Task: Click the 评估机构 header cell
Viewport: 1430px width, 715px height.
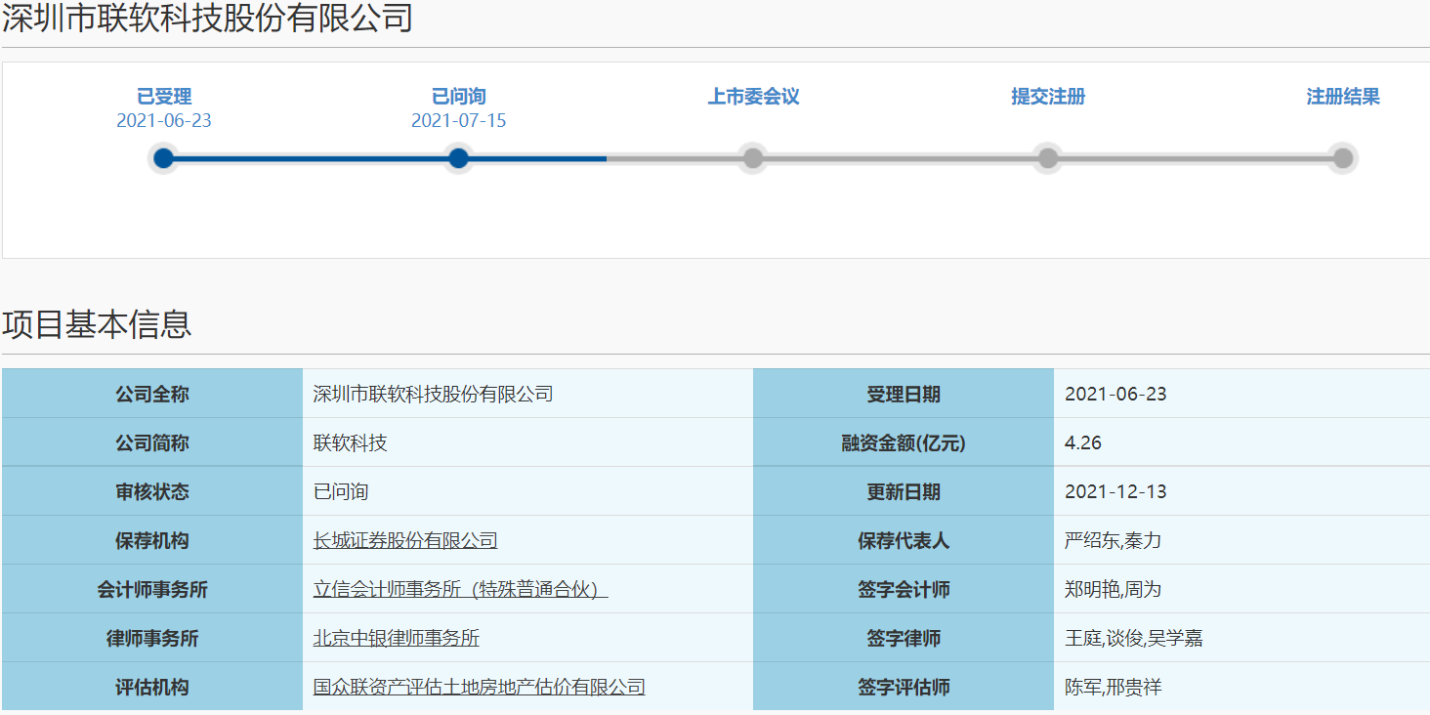Action: (x=152, y=687)
